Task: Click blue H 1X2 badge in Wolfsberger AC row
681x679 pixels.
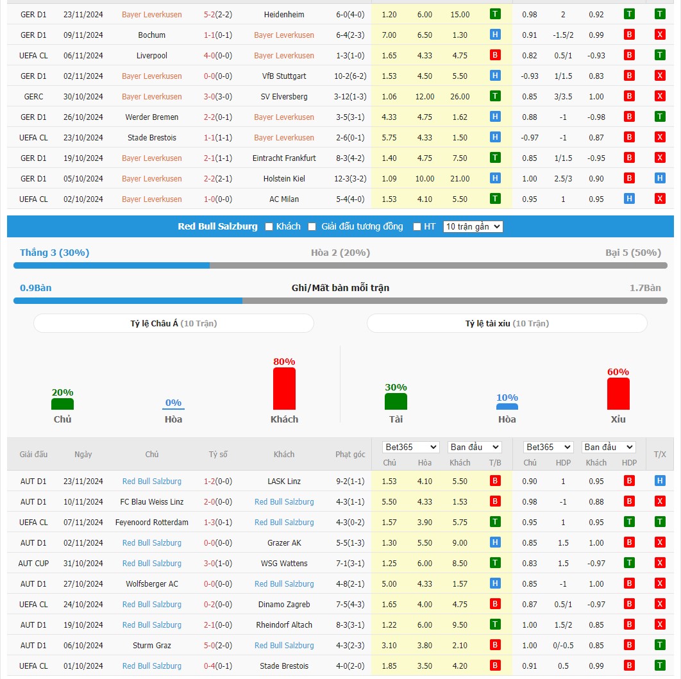Action: pyautogui.click(x=494, y=583)
